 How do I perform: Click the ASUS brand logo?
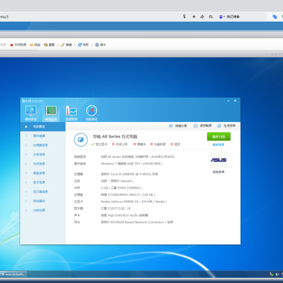pos(218,160)
